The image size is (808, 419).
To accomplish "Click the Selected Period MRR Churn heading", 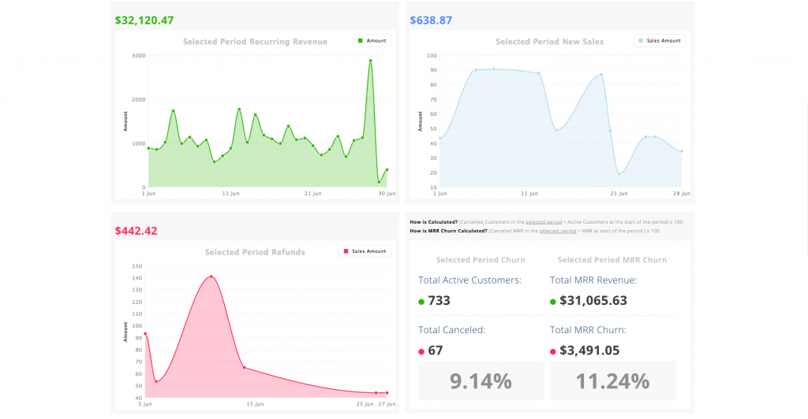I will (x=612, y=260).
